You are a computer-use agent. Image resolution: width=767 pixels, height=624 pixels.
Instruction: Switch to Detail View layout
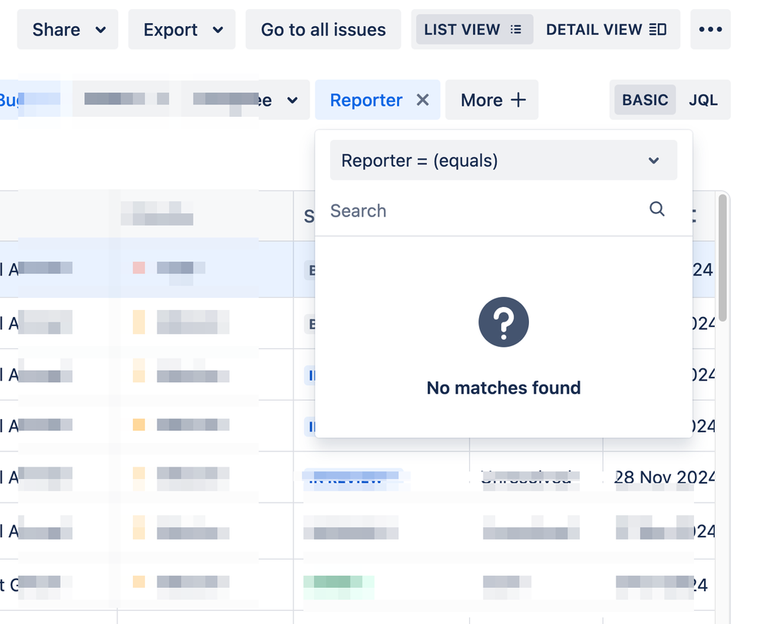pyautogui.click(x=606, y=30)
